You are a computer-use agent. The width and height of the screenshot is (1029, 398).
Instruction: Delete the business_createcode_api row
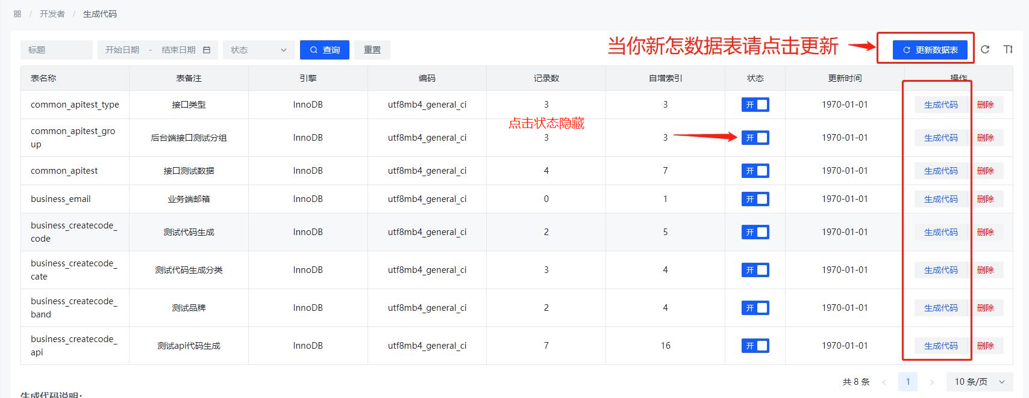(986, 346)
